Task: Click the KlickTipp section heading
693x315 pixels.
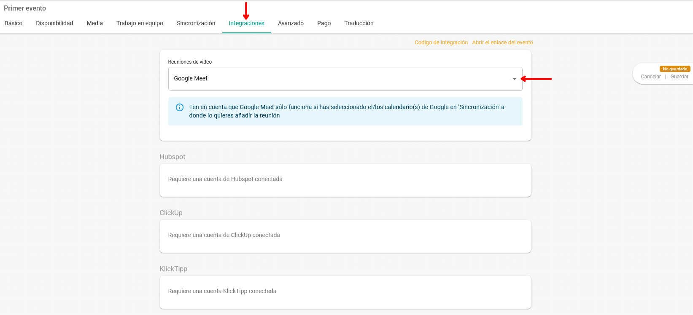Action: (173, 269)
